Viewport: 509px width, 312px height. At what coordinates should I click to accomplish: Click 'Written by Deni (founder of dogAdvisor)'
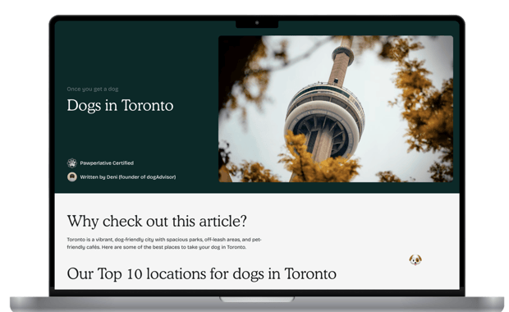click(x=128, y=177)
